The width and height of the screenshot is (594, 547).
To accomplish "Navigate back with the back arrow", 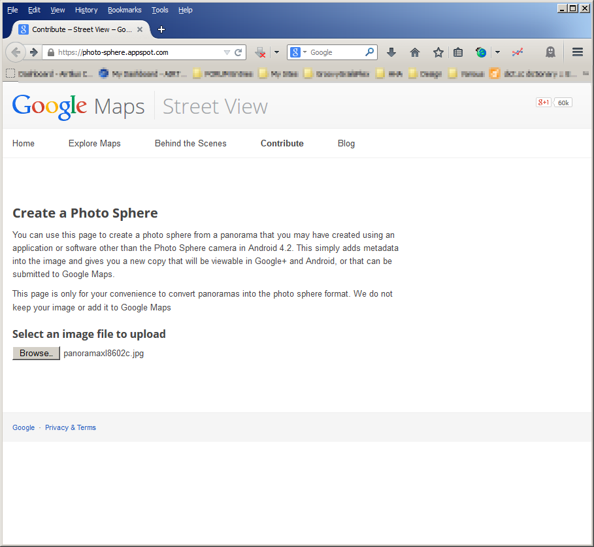I will click(16, 52).
